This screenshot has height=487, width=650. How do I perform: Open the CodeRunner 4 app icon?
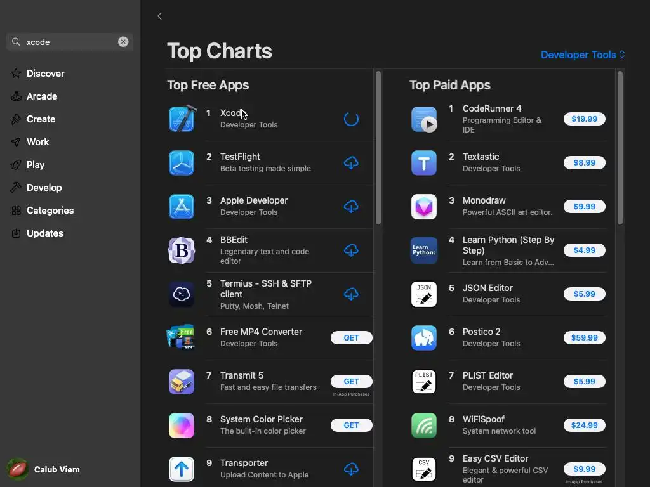pyautogui.click(x=424, y=119)
